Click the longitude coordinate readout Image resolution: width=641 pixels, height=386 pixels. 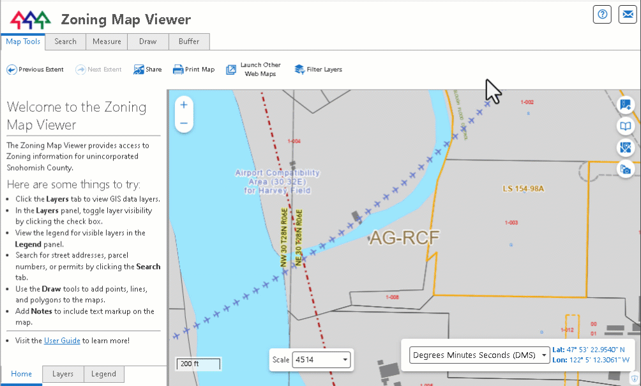(591, 360)
